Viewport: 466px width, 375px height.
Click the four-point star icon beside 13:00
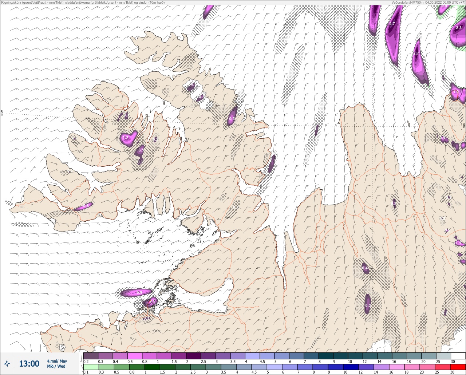click(x=7, y=363)
